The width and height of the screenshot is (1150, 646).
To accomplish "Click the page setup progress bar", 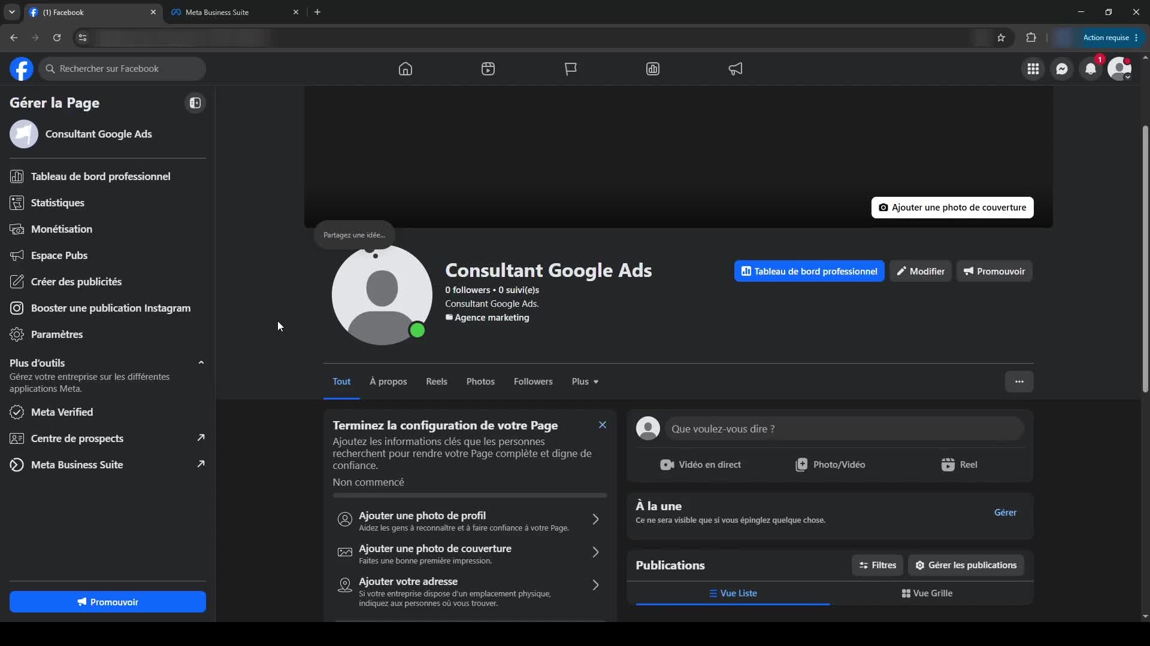I will click(470, 495).
